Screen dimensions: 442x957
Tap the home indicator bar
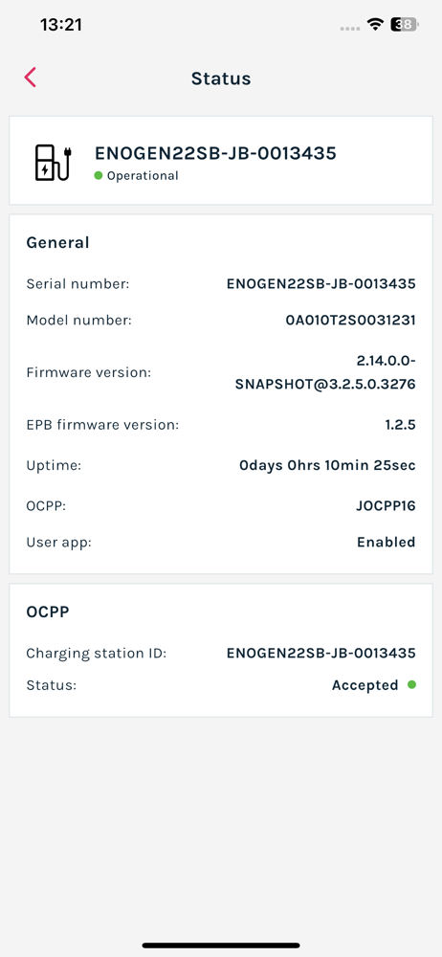coord(221,946)
